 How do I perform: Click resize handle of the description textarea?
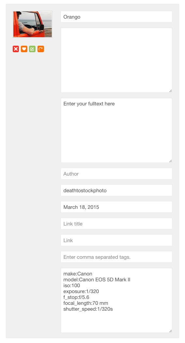click(170, 91)
